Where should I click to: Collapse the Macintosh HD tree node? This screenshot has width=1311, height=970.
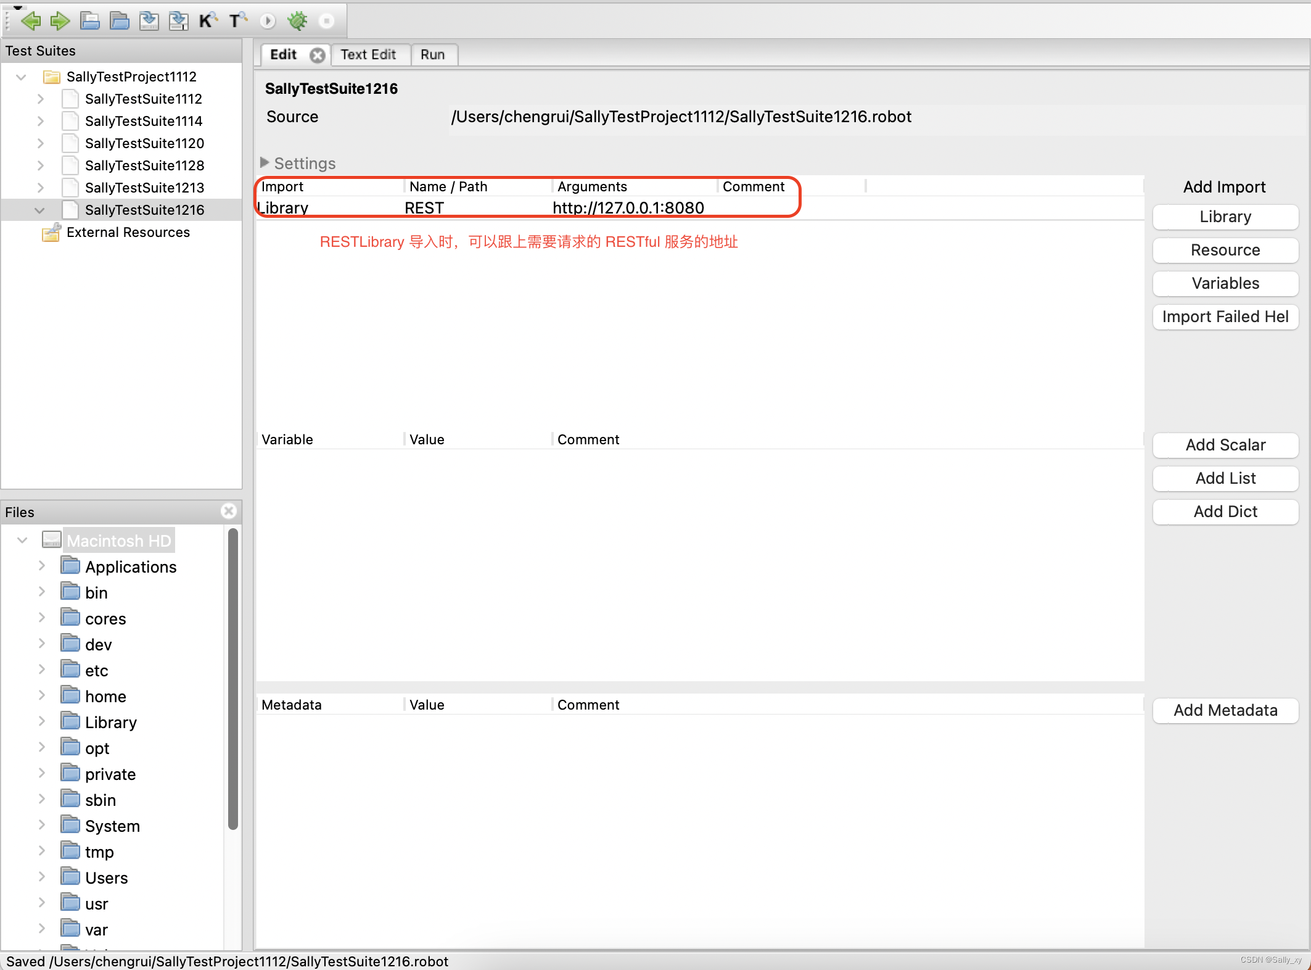23,541
